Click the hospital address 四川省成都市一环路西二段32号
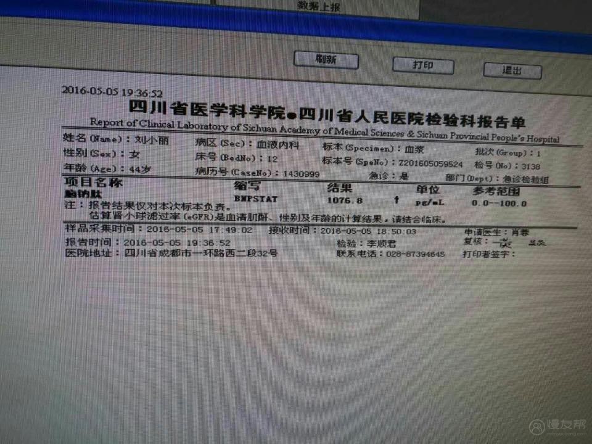The image size is (592, 444). 201,253
